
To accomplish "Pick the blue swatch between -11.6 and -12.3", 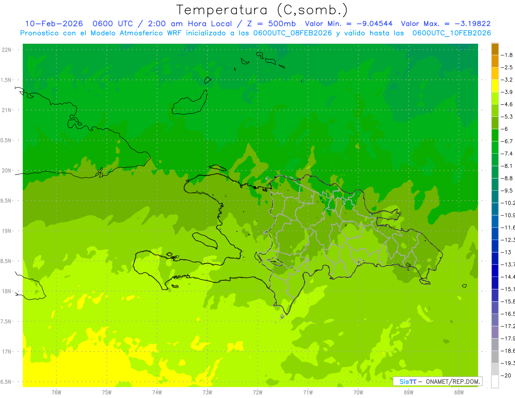I will tap(495, 234).
